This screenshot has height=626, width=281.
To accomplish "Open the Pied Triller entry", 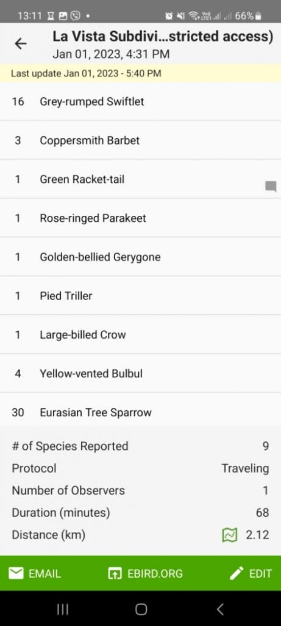I will pos(140,295).
